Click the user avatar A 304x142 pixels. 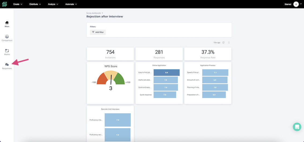point(296,4)
